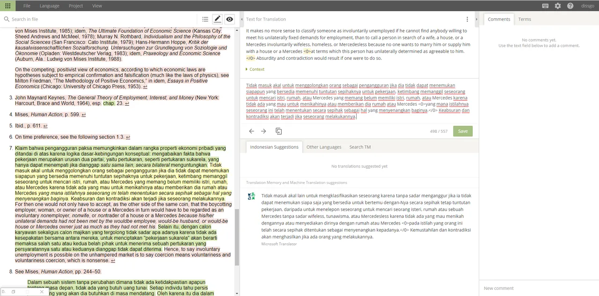The width and height of the screenshot is (599, 296).
Task: Copy source text icon
Action: (279, 131)
